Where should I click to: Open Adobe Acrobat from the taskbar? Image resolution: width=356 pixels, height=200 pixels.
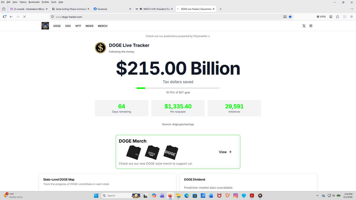point(252,195)
